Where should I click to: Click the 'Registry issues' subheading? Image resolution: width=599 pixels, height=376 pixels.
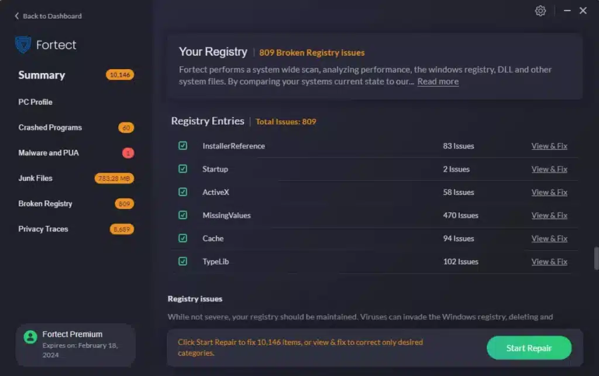195,299
